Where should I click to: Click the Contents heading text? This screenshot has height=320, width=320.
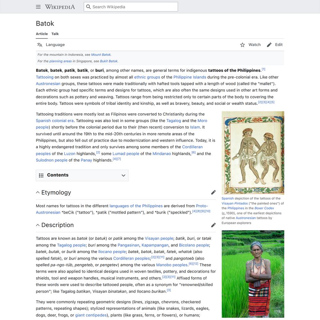tap(58, 175)
